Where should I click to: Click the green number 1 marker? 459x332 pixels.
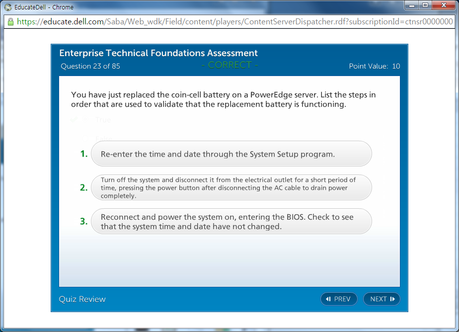[84, 154]
